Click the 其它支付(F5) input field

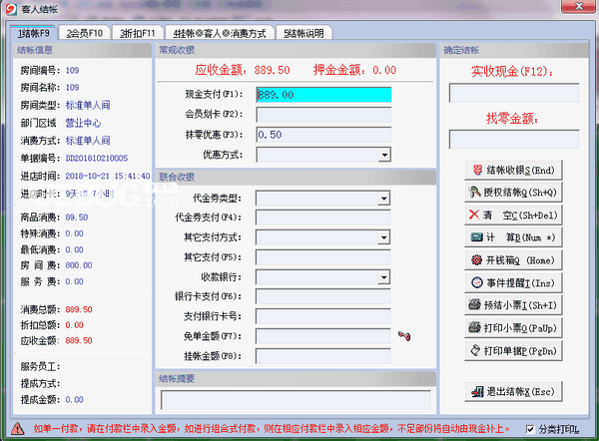point(323,257)
